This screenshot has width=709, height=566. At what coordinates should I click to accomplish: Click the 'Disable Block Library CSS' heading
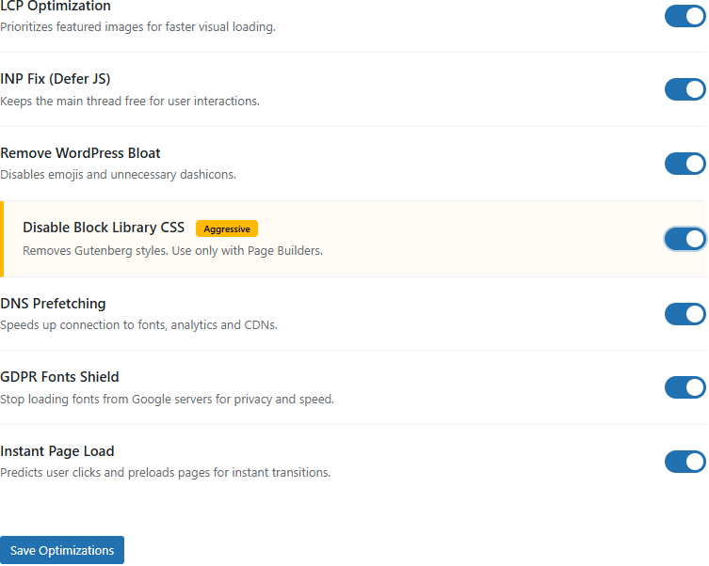[104, 227]
